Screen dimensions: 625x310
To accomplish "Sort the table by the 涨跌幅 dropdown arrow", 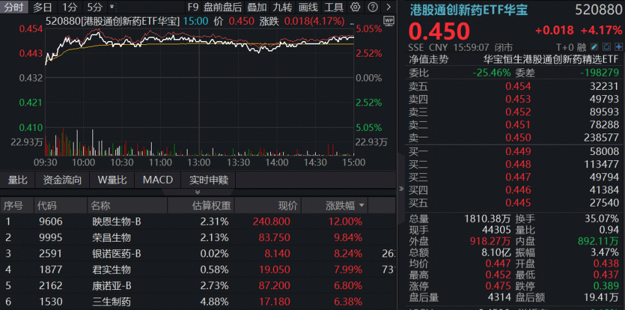I will pyautogui.click(x=362, y=206).
